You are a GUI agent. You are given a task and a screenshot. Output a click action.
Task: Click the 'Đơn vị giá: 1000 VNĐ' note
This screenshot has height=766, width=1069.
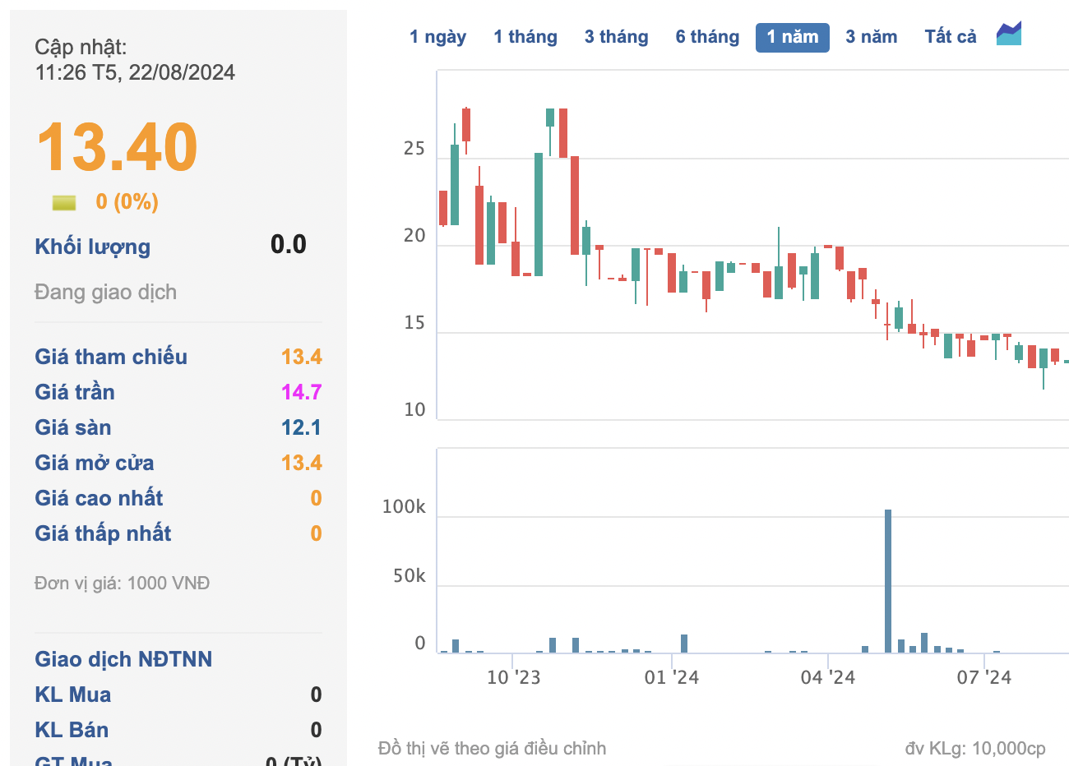(122, 584)
